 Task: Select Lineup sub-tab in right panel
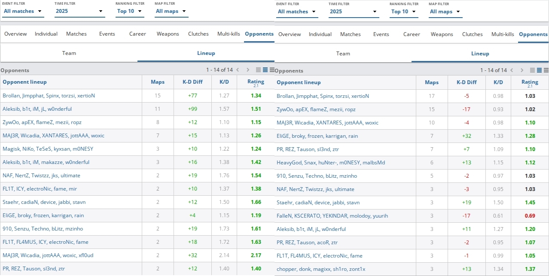480,54
